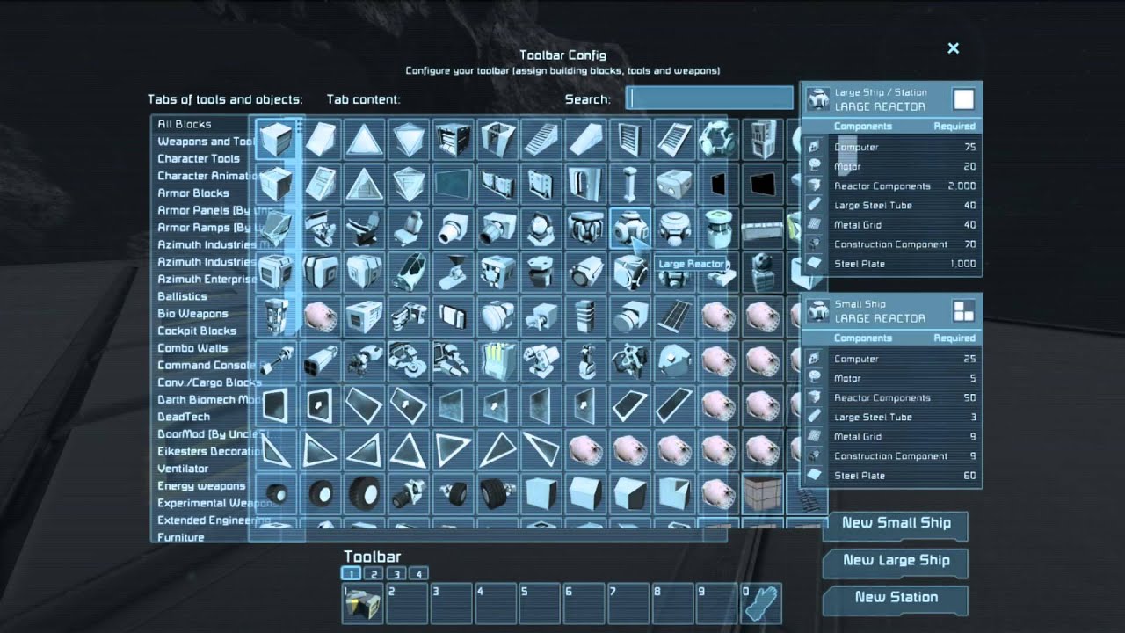Viewport: 1125px width, 633px height.
Task: Switch to toolbar page 1
Action: pos(351,574)
